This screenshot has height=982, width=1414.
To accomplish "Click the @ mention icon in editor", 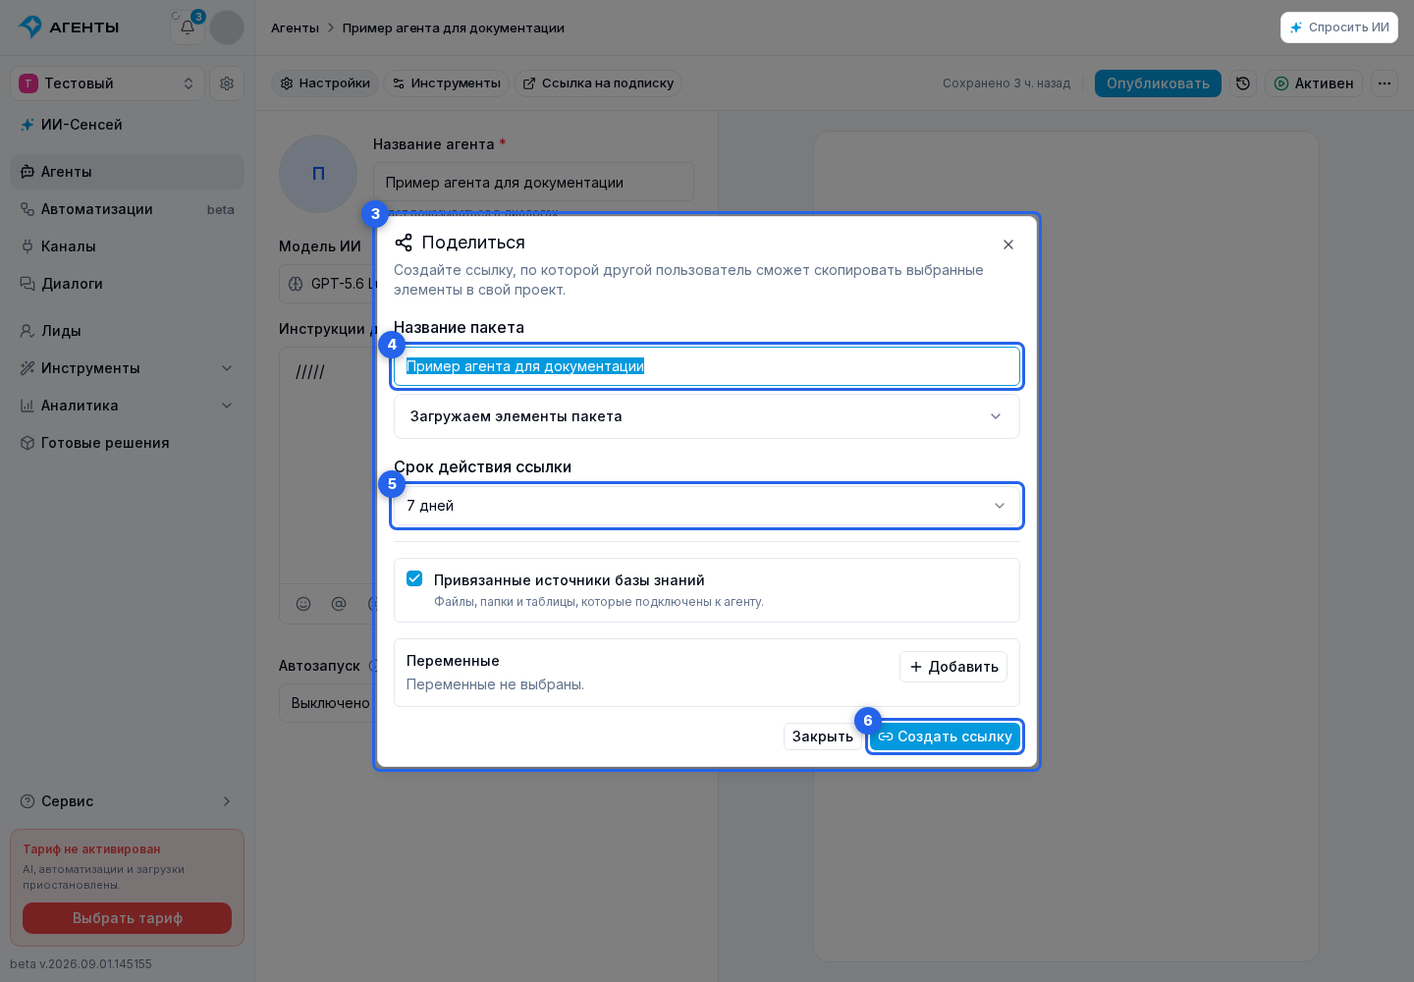I will [339, 604].
